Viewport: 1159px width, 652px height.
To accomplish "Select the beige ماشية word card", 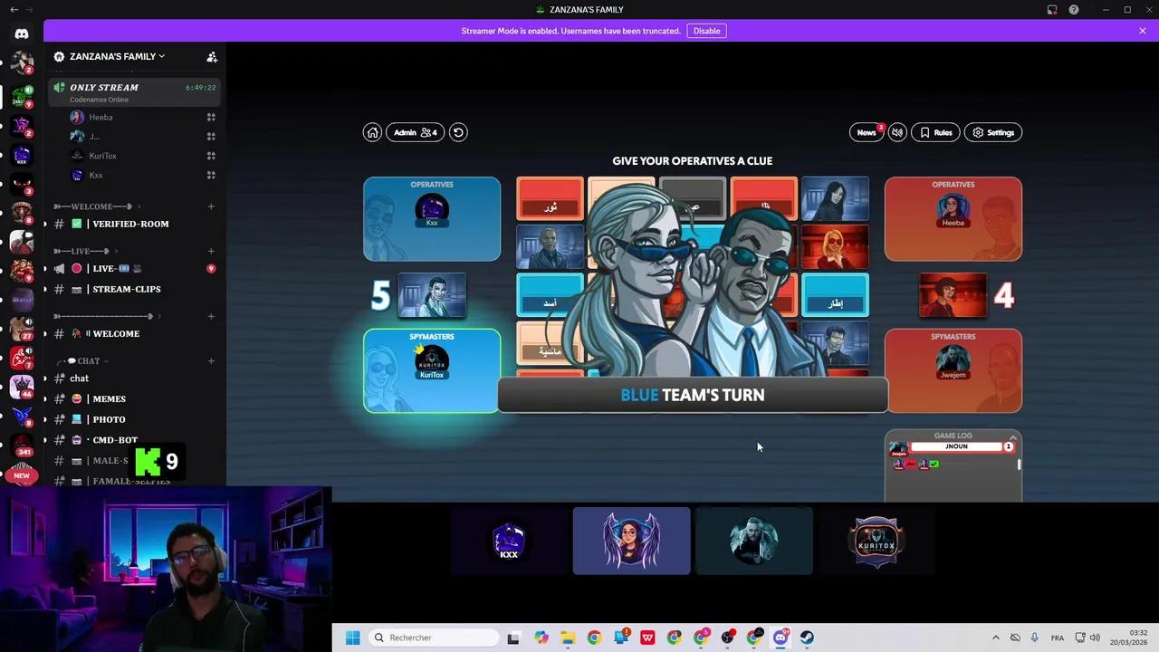I will click(550, 343).
